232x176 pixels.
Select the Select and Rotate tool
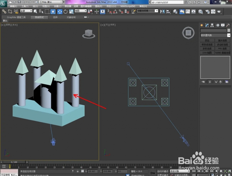(65, 12)
